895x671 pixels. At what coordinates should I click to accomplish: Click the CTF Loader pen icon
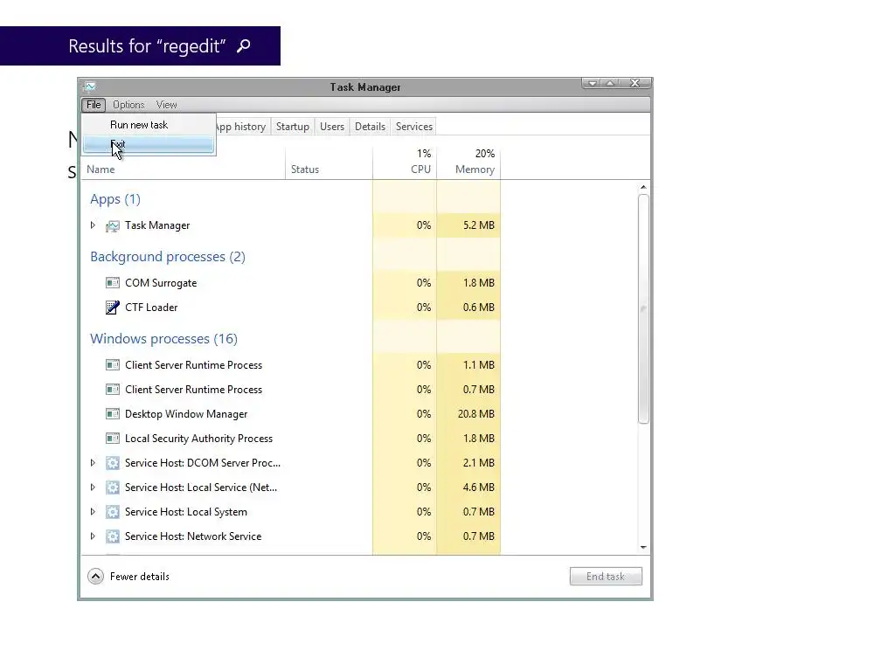click(x=113, y=308)
